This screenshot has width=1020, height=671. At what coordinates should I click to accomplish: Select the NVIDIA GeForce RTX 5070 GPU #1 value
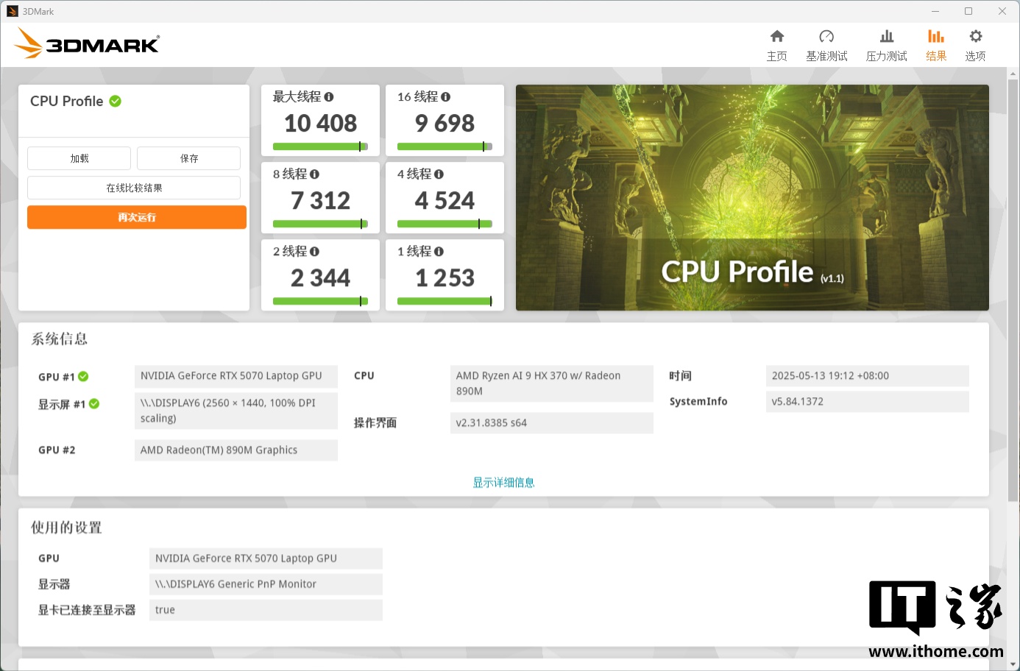[x=236, y=376]
